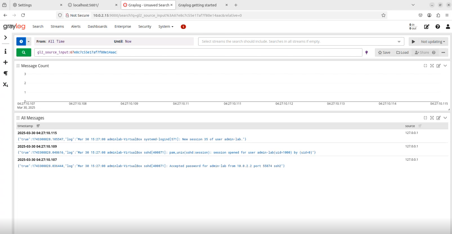
Task: Click the Share search button
Action: pyautogui.click(x=422, y=52)
